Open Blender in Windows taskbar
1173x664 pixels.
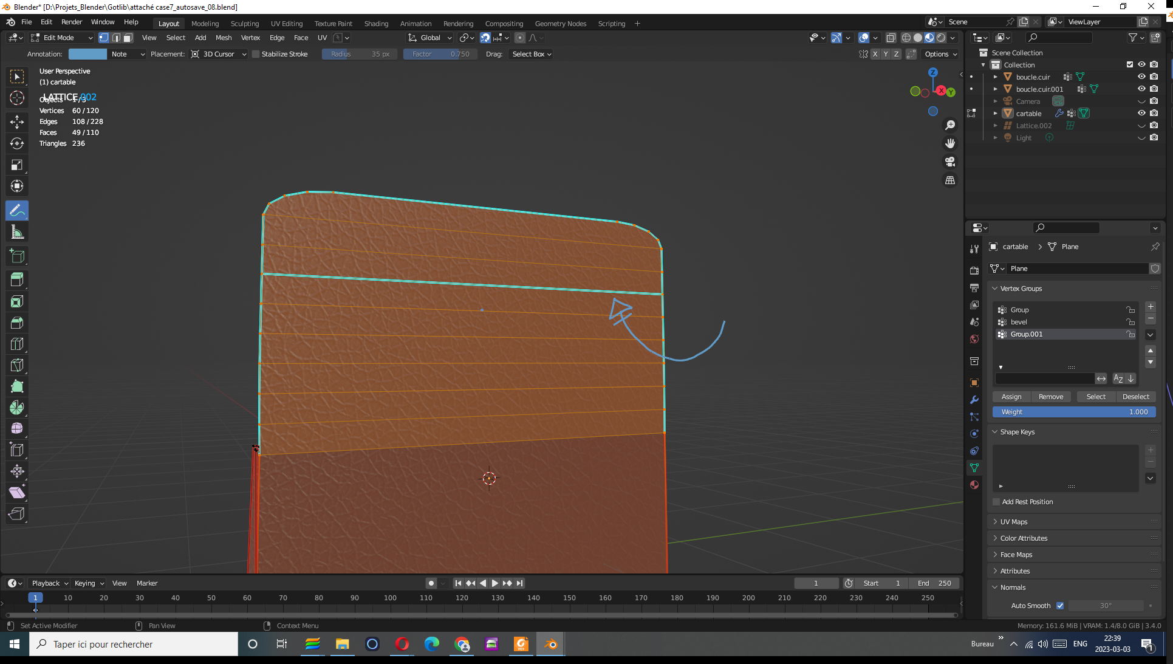click(x=551, y=644)
